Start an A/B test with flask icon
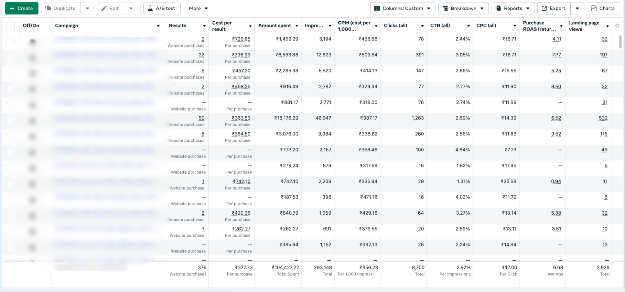The width and height of the screenshot is (625, 292). [162, 8]
